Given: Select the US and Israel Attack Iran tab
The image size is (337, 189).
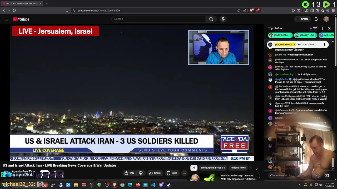Looking at the screenshot, I should pyautogui.click(x=22, y=3).
